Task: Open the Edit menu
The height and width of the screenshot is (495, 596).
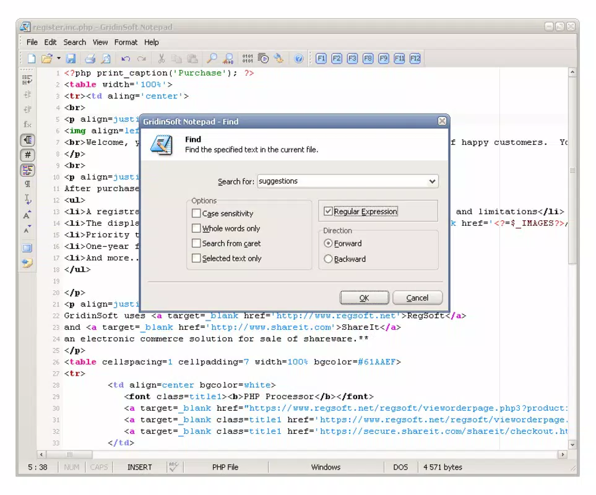Action: click(50, 42)
